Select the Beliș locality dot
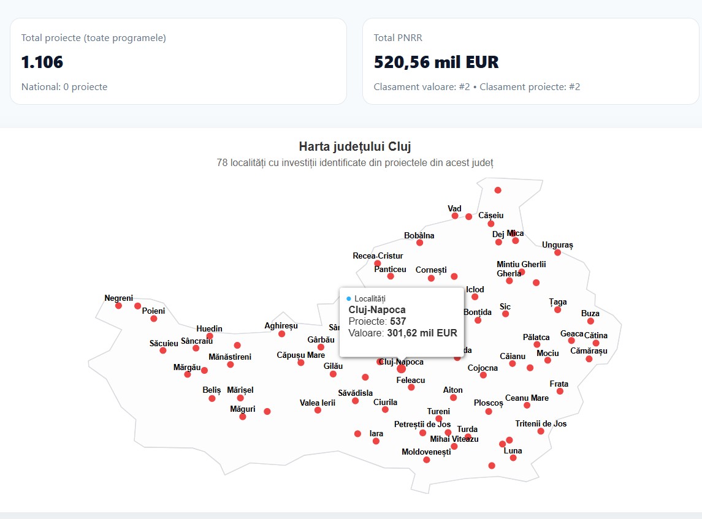 212,398
